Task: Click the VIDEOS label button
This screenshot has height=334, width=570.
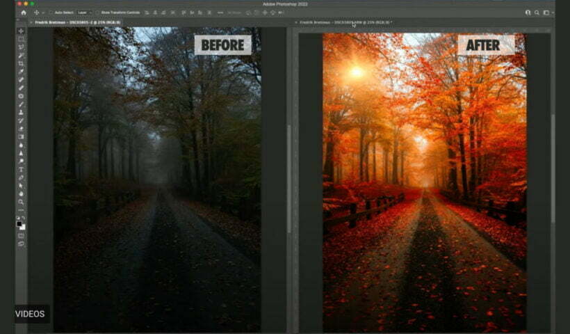Action: [31, 314]
